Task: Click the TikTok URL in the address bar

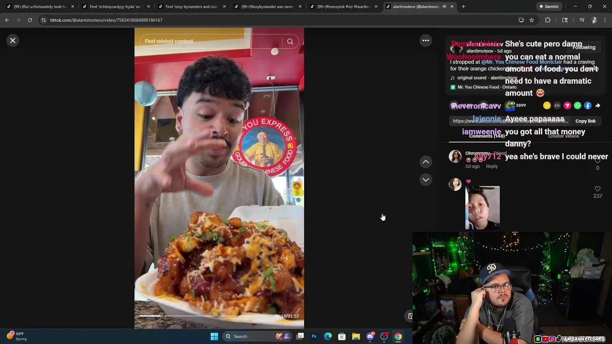Action: pos(106,20)
